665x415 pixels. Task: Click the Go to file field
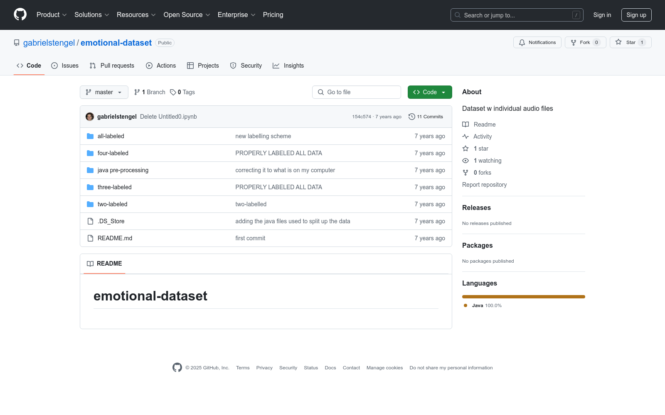click(357, 92)
